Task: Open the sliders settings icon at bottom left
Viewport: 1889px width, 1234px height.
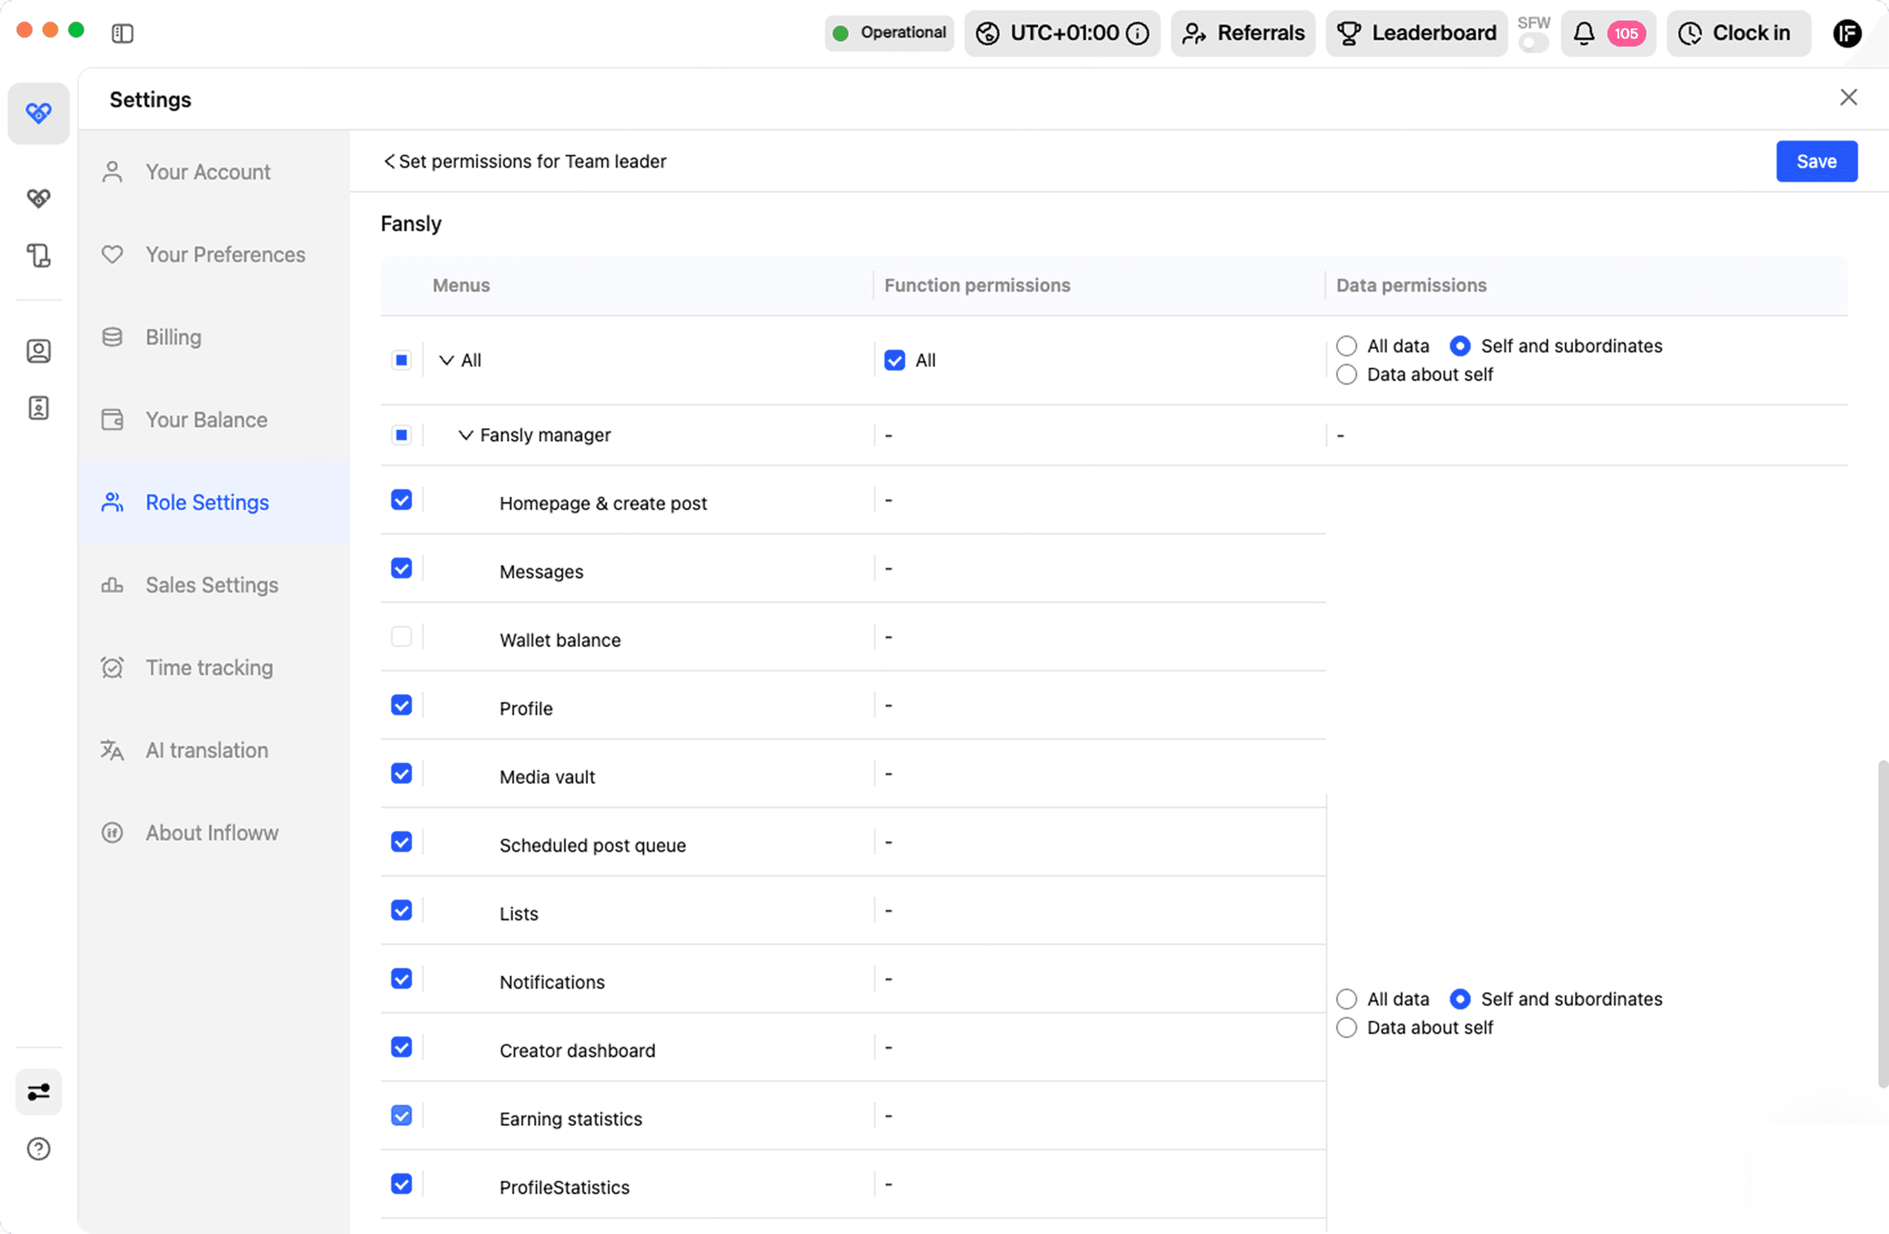Action: pyautogui.click(x=38, y=1092)
